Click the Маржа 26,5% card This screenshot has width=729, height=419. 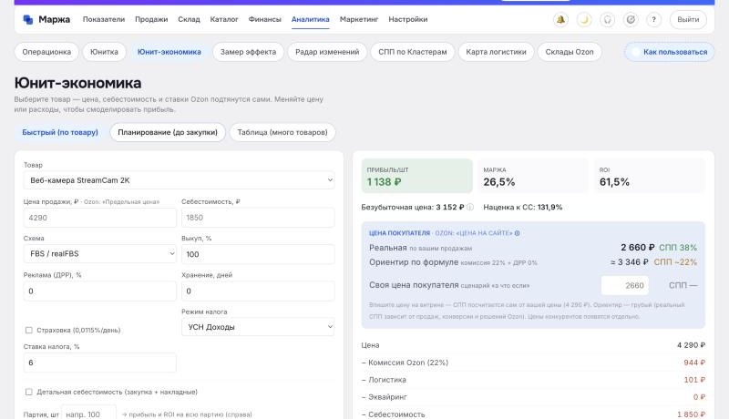pos(533,176)
